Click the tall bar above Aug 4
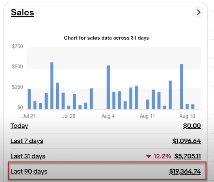 tap(108, 87)
